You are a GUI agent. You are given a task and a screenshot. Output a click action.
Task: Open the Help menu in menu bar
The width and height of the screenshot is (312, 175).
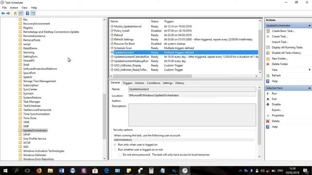pyautogui.click(x=34, y=8)
